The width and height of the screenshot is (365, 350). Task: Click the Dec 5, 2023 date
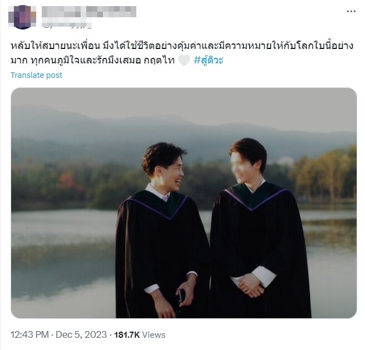[81, 334]
